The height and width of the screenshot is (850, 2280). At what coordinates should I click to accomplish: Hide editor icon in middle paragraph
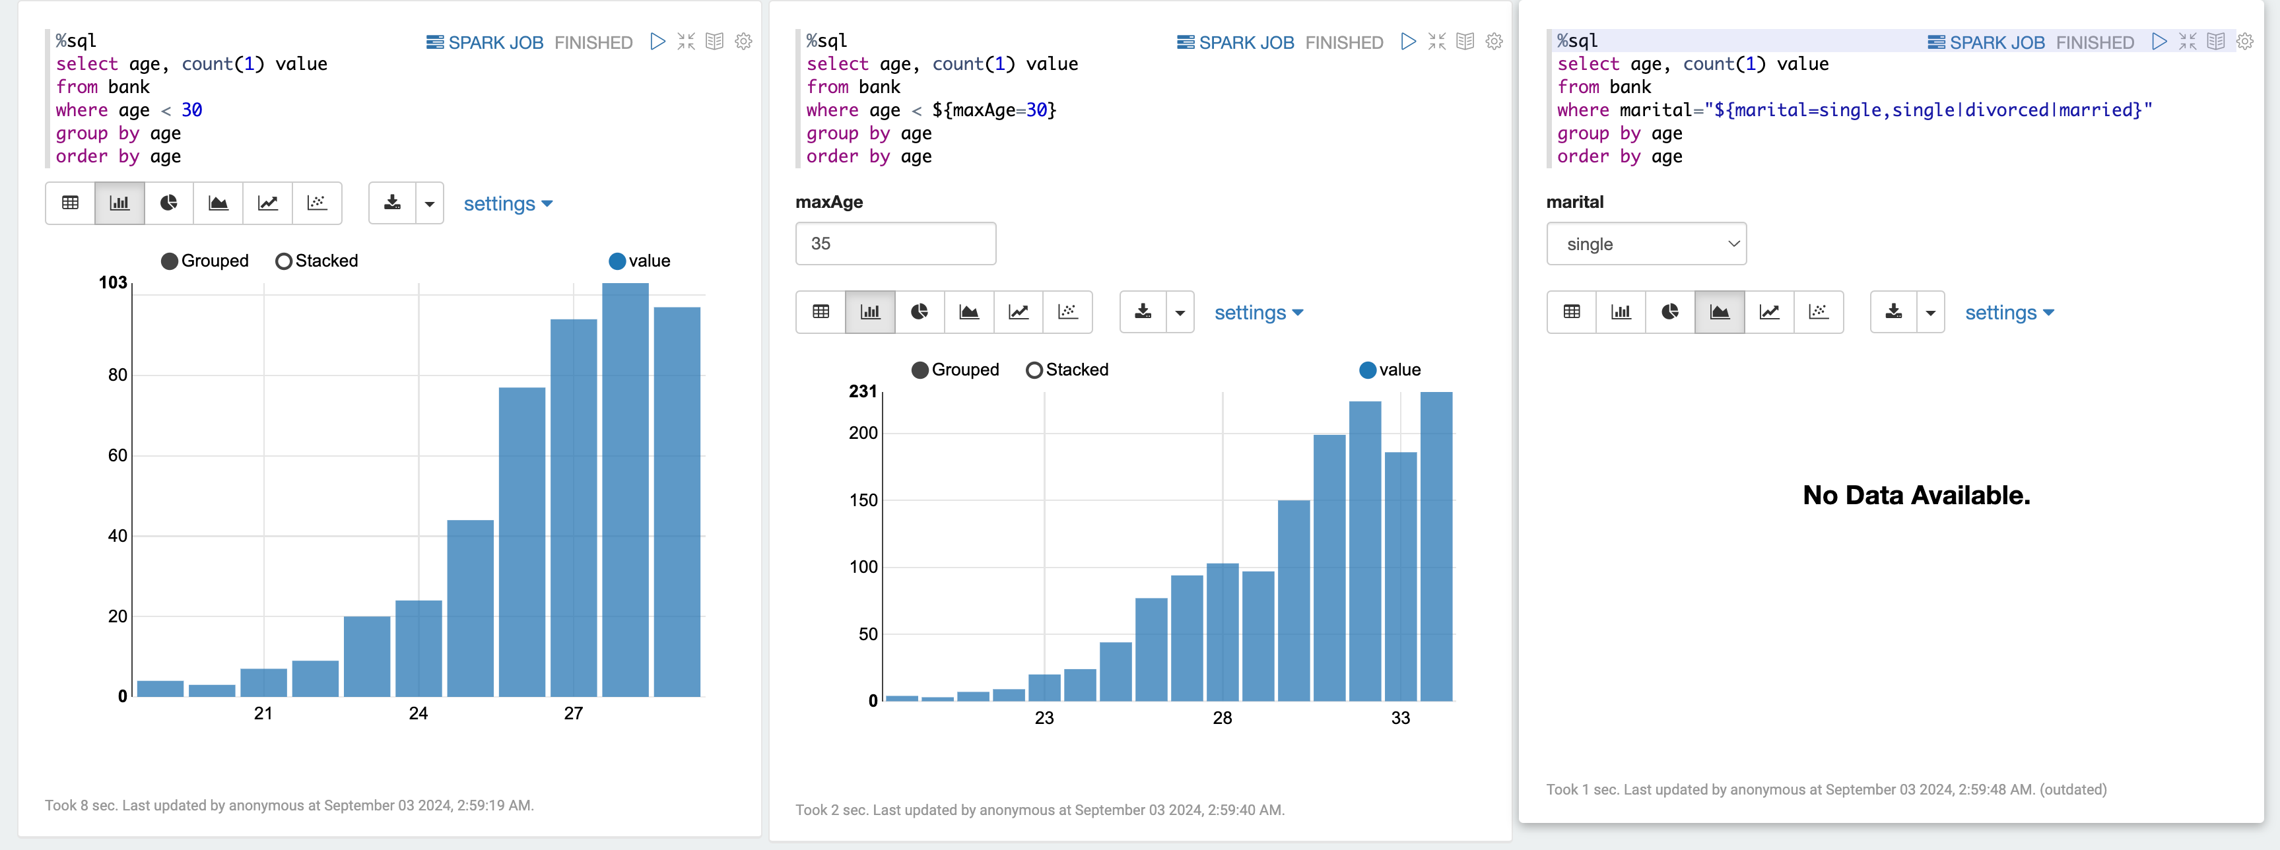click(1436, 42)
